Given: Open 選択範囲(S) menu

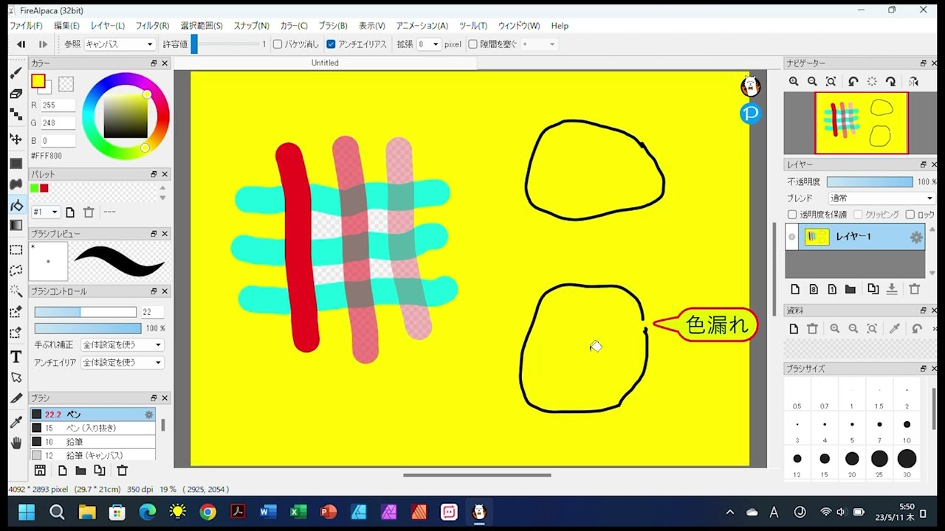Looking at the screenshot, I should [x=202, y=26].
